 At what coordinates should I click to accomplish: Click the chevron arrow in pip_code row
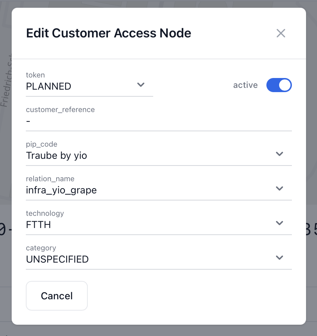[x=279, y=154]
